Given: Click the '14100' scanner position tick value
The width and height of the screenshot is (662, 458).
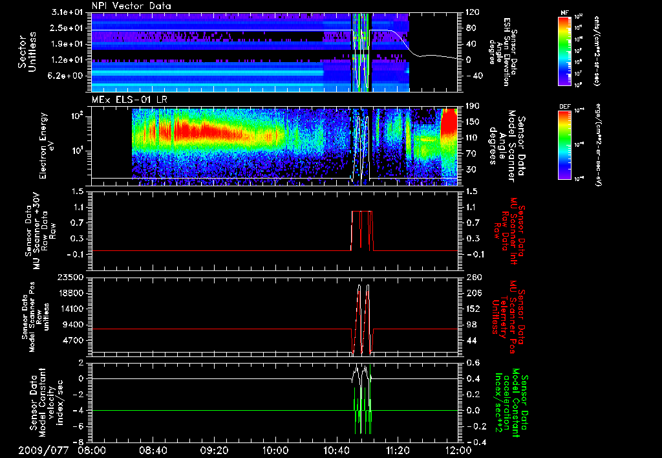Looking at the screenshot, I should point(70,309).
